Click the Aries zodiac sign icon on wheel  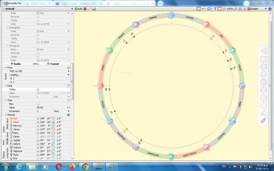(101, 86)
